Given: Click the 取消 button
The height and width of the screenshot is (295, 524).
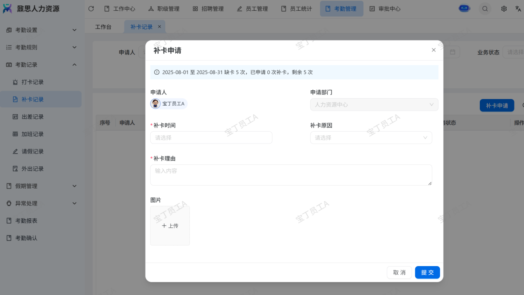Looking at the screenshot, I should (399, 272).
